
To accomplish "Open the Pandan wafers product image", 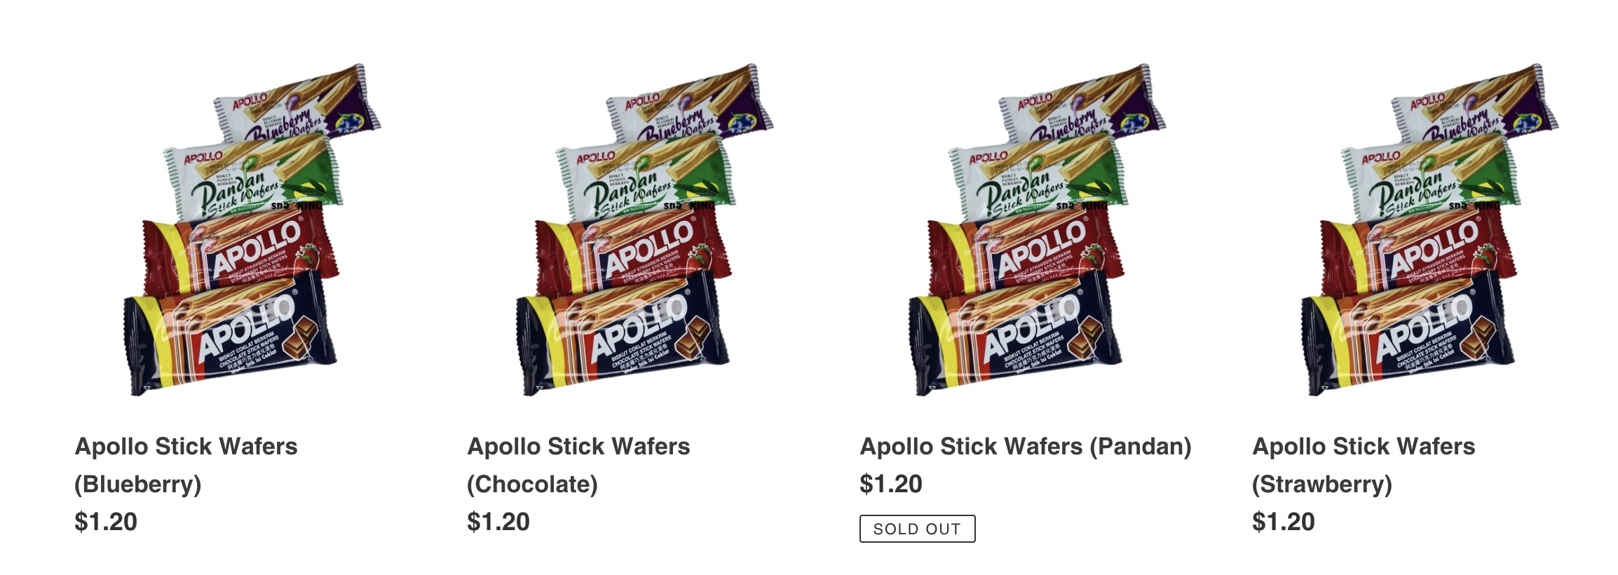I will point(1038,230).
